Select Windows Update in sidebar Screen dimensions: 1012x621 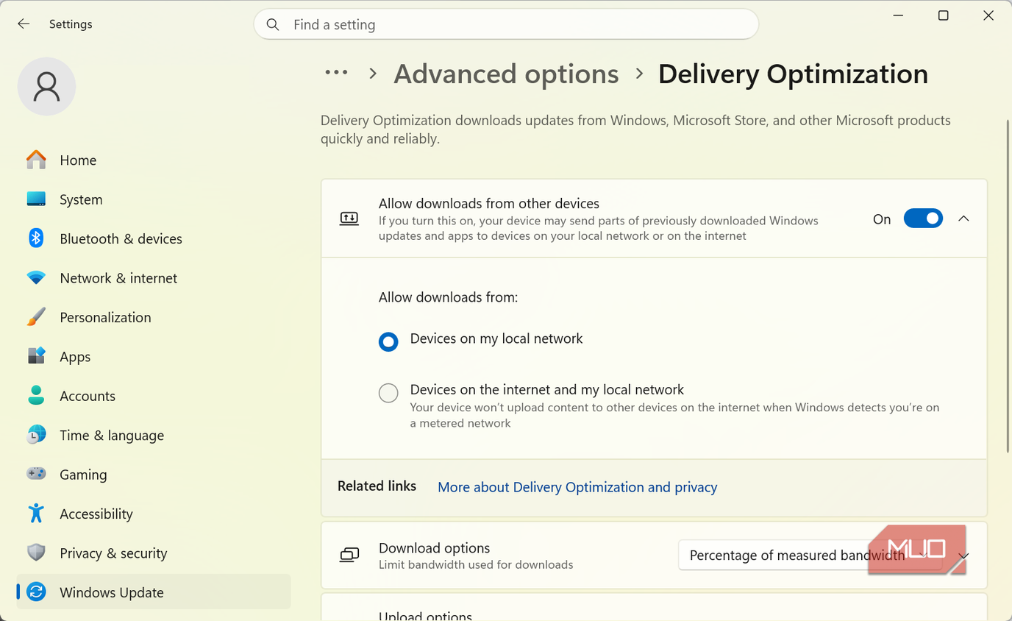click(154, 592)
